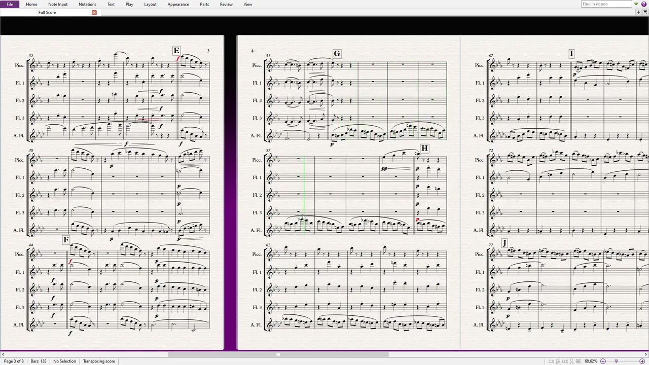Open the Note Input ribbon tab
Screen dimensions: 649x365
(x=58, y=4)
